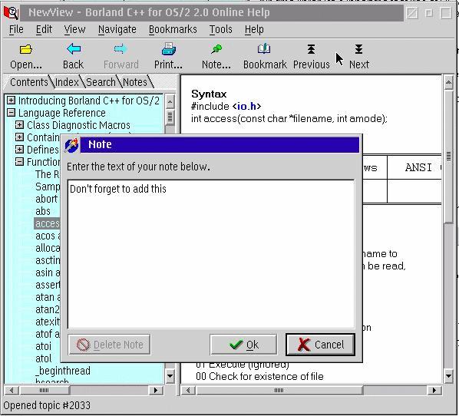Click topic pane horizontal scroll left arrow
The width and height of the screenshot is (459, 416).
tap(188, 390)
